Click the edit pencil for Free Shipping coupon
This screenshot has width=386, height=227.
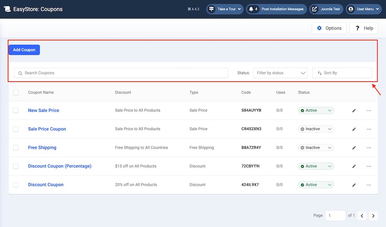click(354, 148)
